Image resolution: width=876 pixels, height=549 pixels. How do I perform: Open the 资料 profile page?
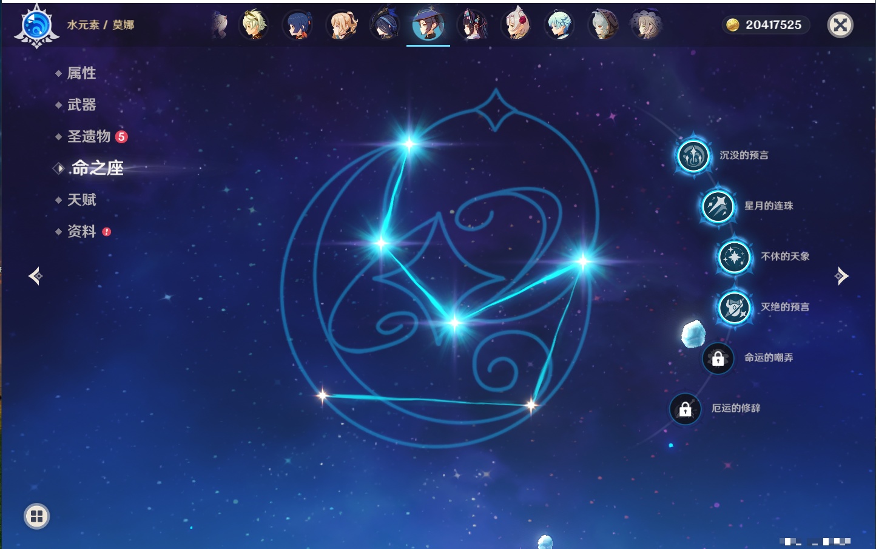pyautogui.click(x=81, y=231)
